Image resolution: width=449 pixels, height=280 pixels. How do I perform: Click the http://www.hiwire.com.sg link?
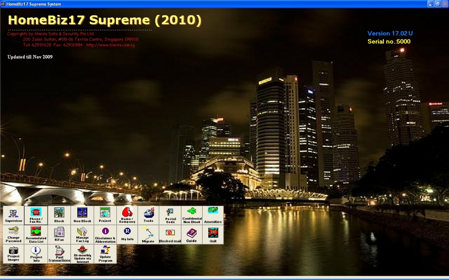(110, 45)
